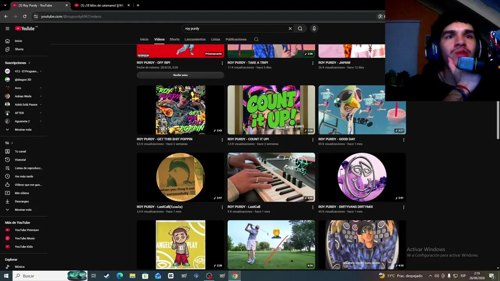The image size is (500, 281).
Task: Switch to the channel Inicio tab
Action: coord(144,39)
